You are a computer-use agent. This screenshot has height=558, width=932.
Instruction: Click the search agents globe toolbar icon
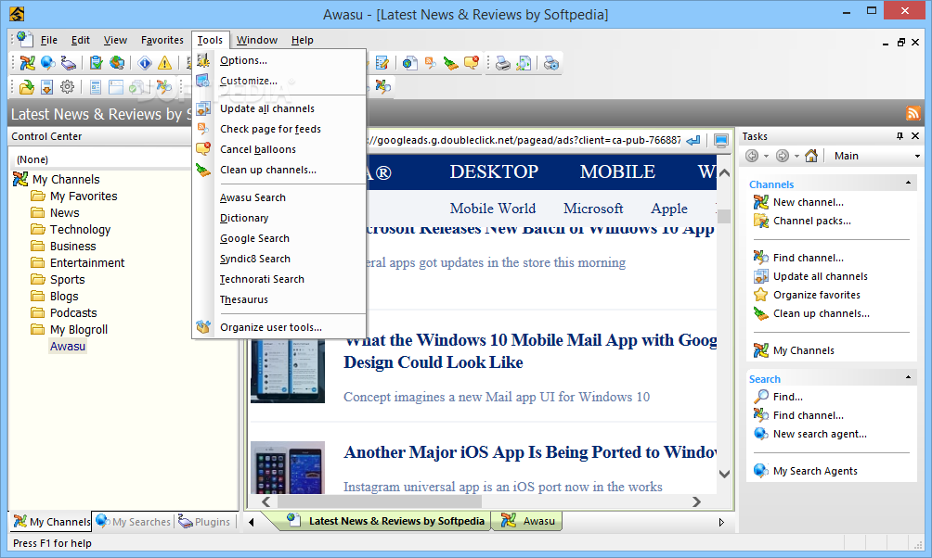coord(48,62)
